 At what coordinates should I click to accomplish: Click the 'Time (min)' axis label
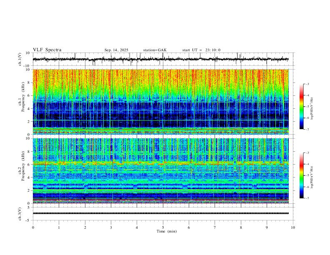tap(167, 231)
